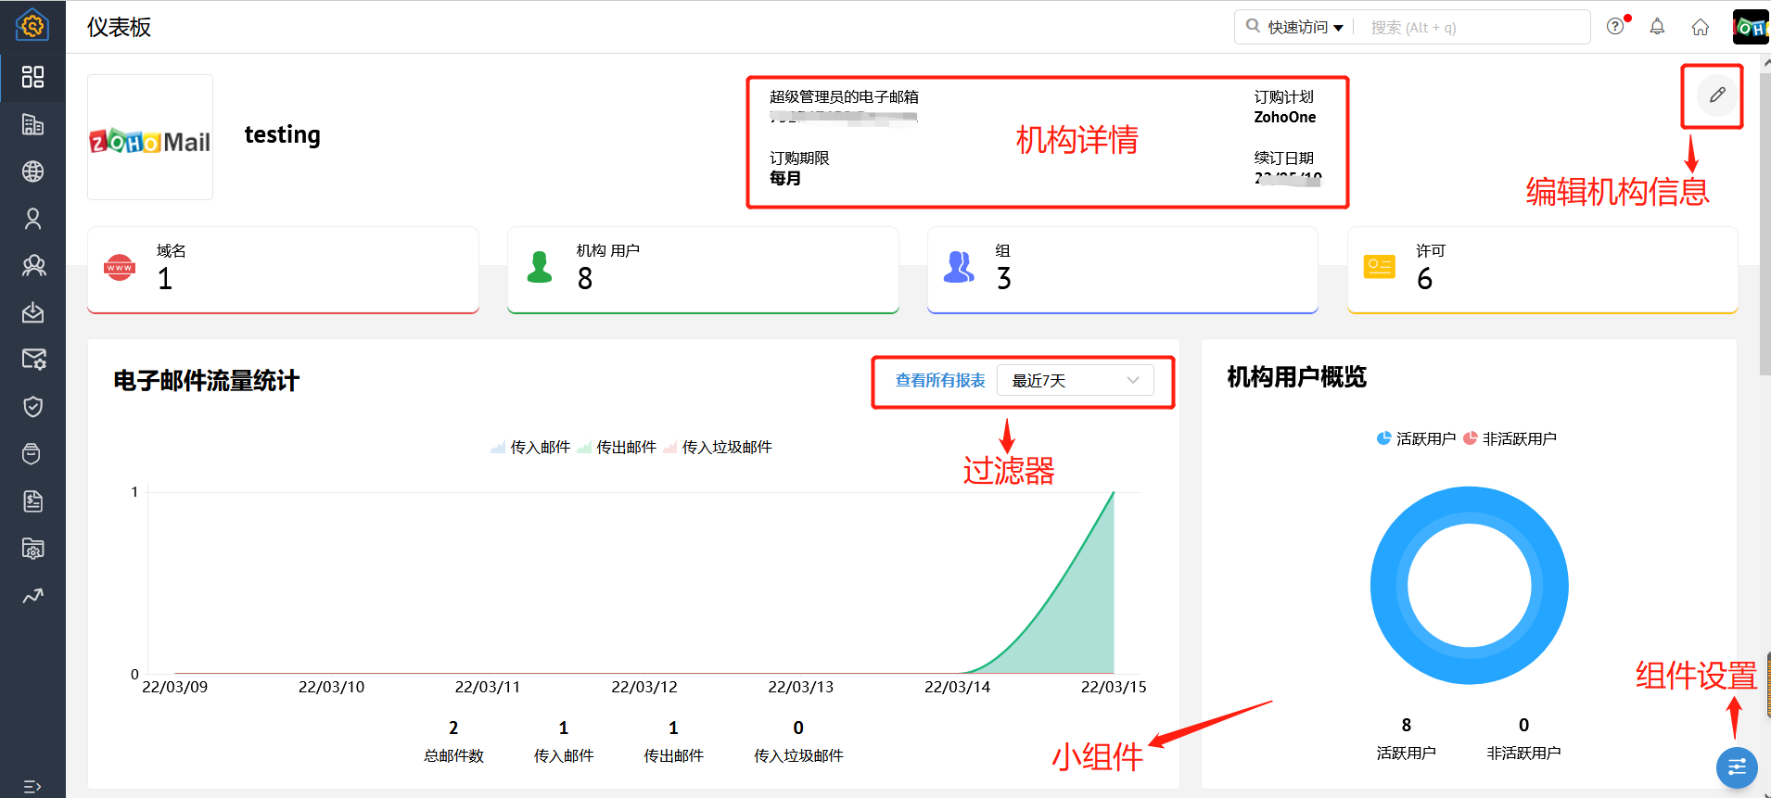Click the notification bell icon

coord(1657,27)
